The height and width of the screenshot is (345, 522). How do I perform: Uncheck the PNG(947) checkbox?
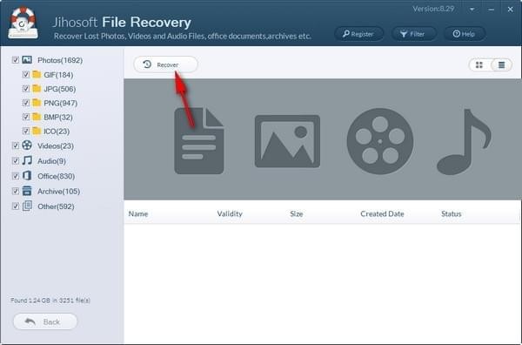pos(25,103)
